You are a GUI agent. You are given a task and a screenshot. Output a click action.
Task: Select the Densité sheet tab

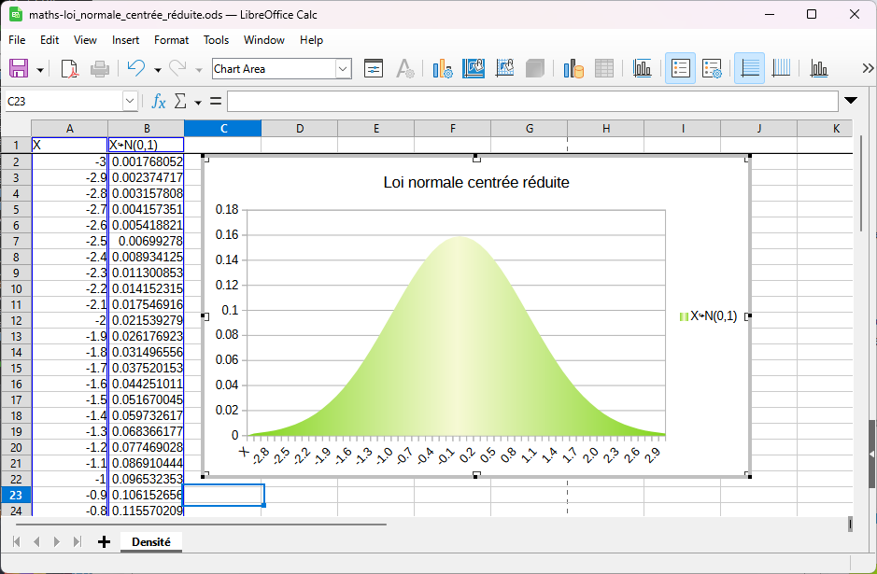click(151, 541)
